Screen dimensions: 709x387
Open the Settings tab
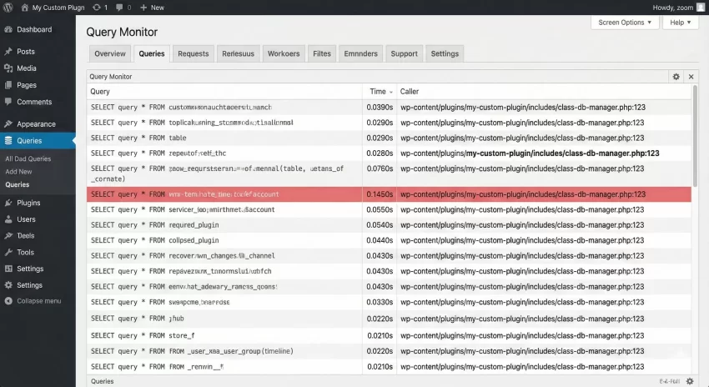445,53
